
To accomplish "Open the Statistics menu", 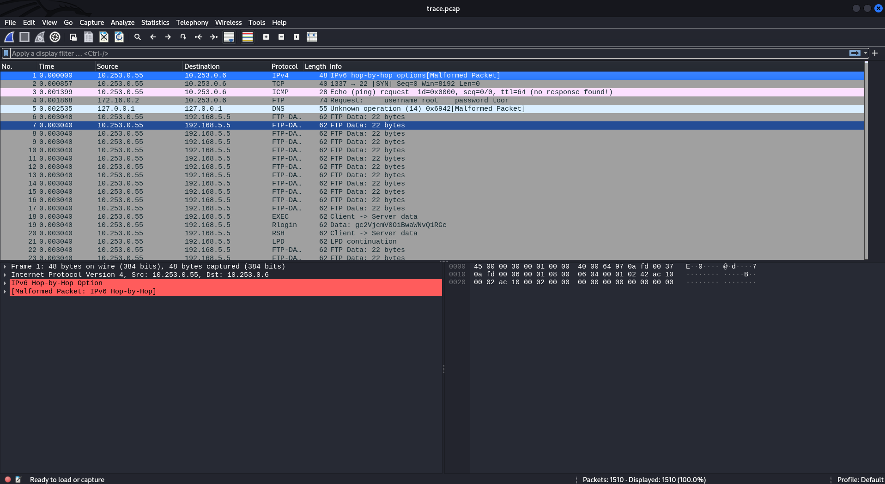I will coord(155,22).
